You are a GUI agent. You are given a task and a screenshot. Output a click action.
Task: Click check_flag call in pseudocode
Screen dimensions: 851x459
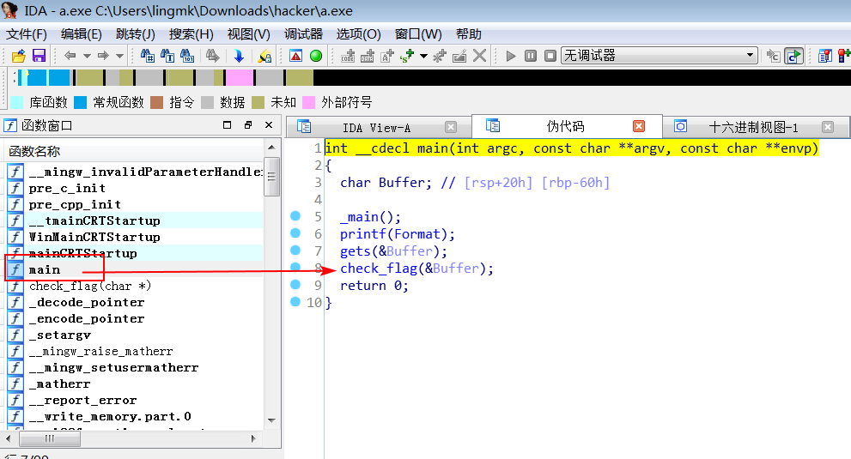coord(379,268)
